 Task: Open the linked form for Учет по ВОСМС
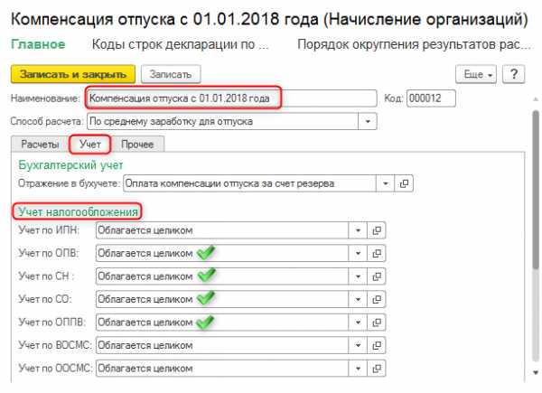click(x=378, y=344)
